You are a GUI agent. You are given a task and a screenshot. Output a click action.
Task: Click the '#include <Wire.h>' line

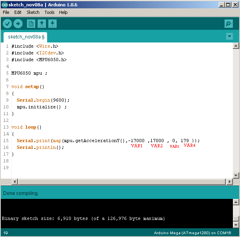click(x=35, y=46)
